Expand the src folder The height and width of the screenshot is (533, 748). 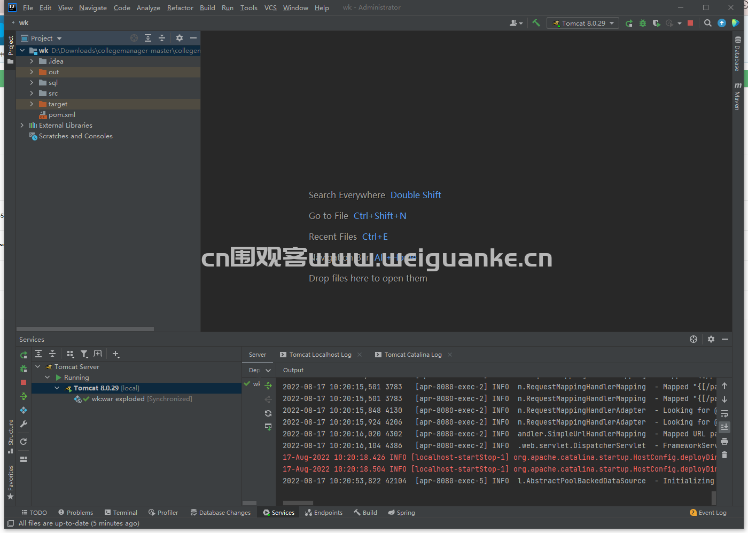click(32, 93)
